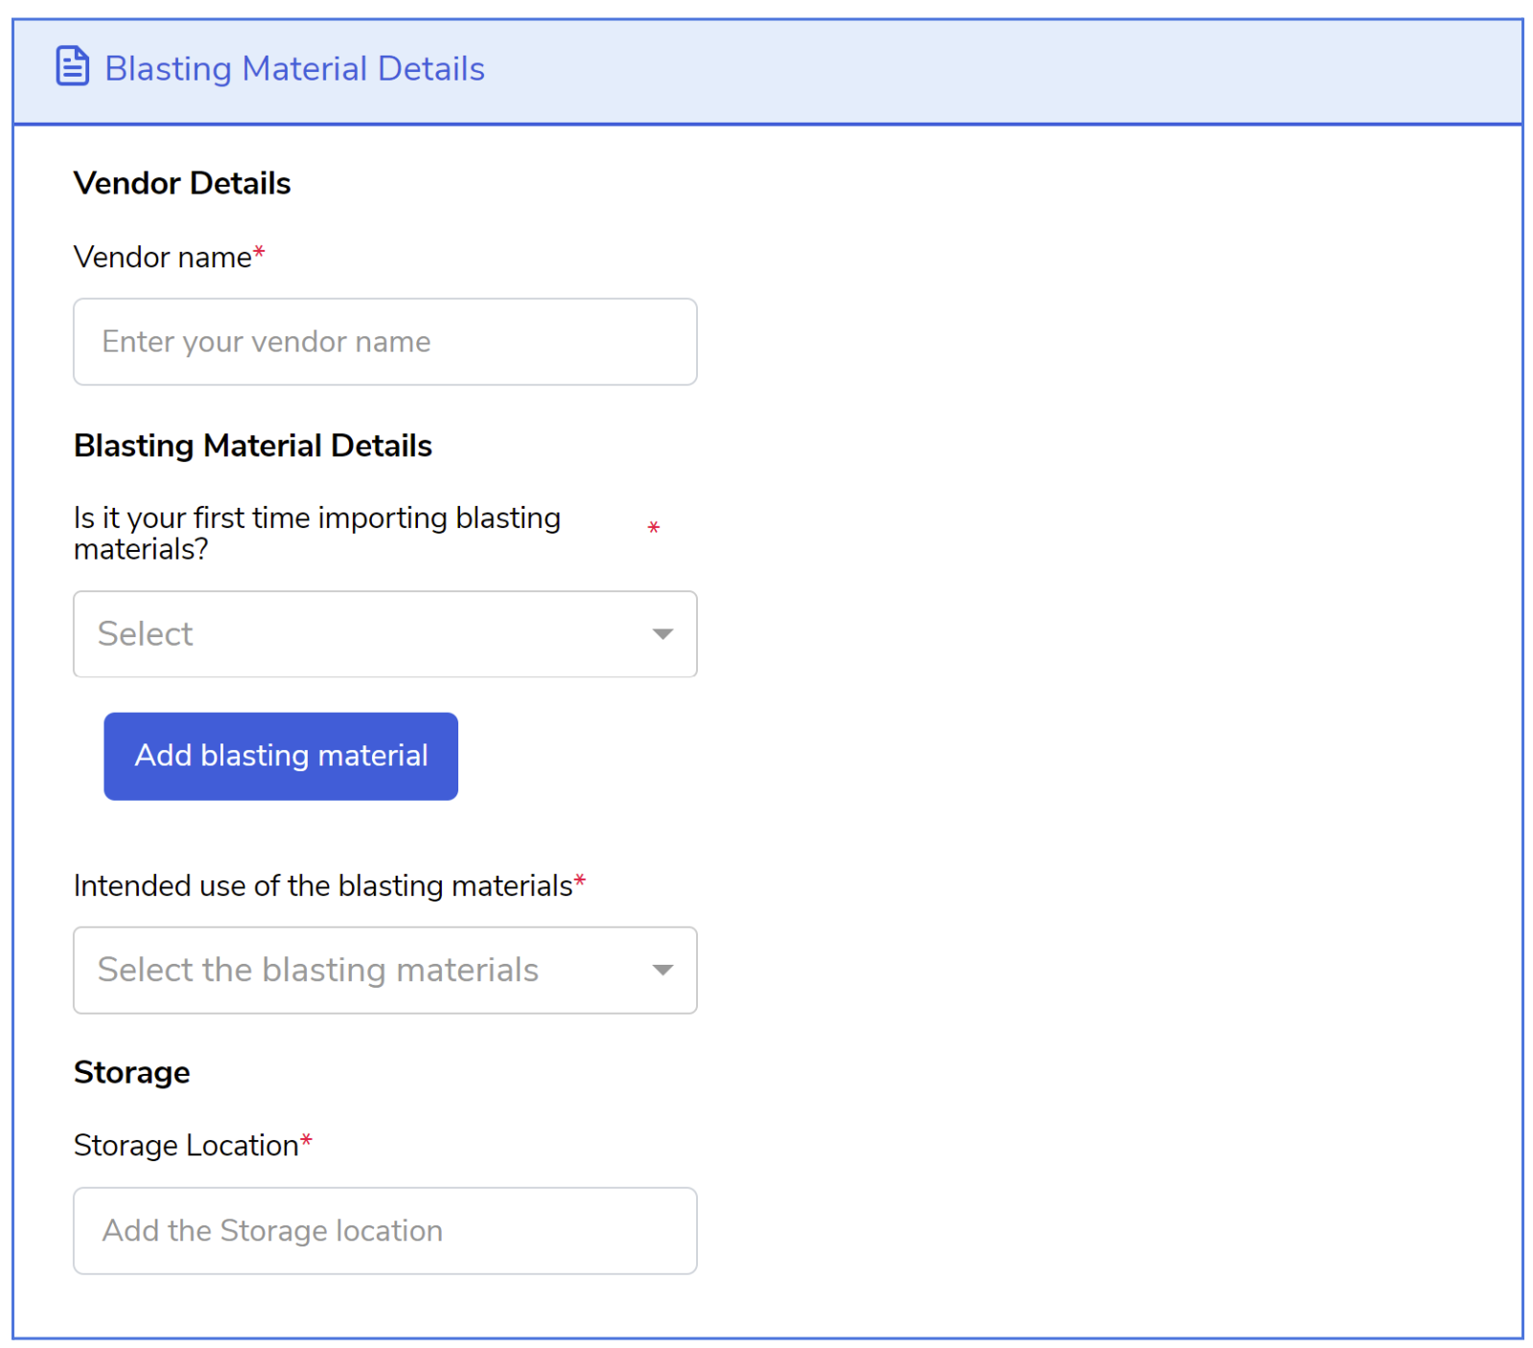
Task: Click the Intended use of blasting materials label
Action: [x=323, y=886]
